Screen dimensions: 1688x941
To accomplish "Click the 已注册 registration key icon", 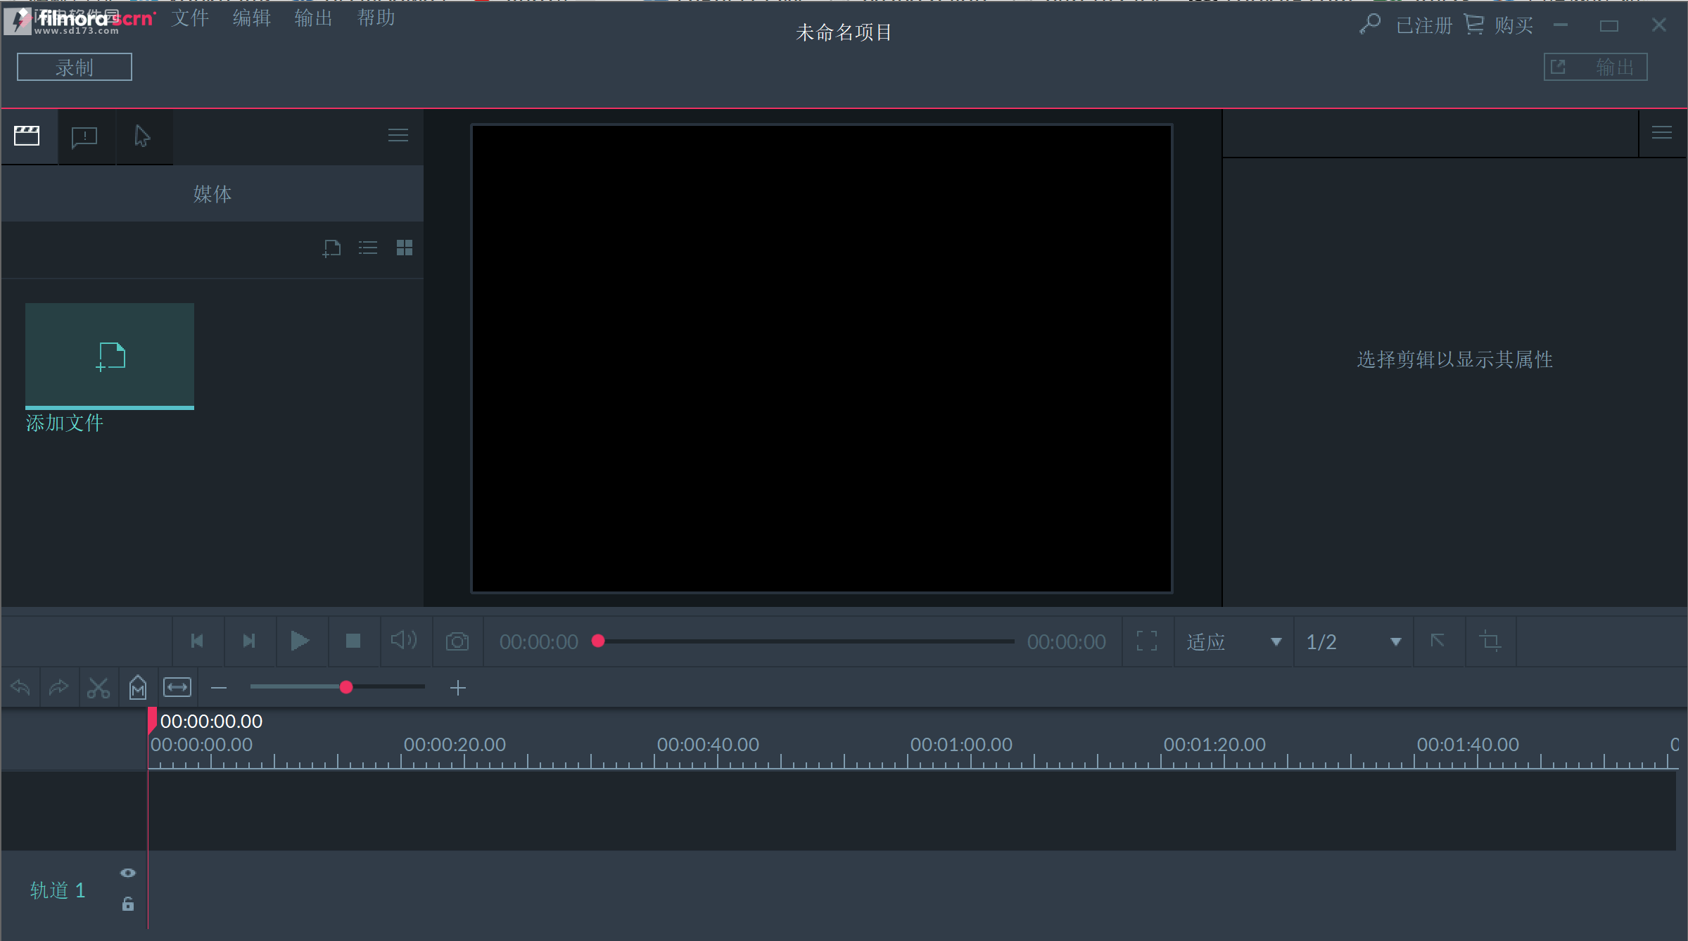I will click(x=1370, y=25).
